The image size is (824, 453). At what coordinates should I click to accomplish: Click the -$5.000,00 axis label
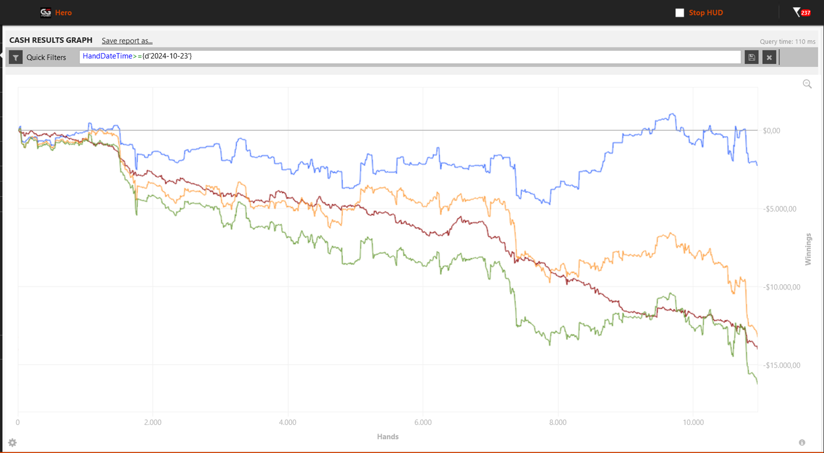779,209
